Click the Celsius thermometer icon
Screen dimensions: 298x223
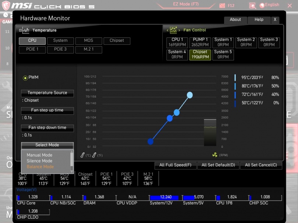83,155
